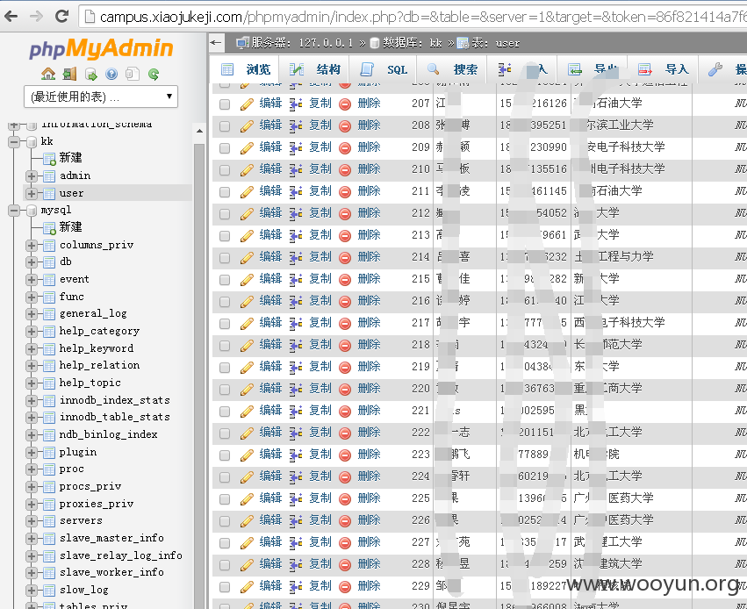The width and height of the screenshot is (747, 609).
Task: Click the log out door icon
Action: coord(69,74)
